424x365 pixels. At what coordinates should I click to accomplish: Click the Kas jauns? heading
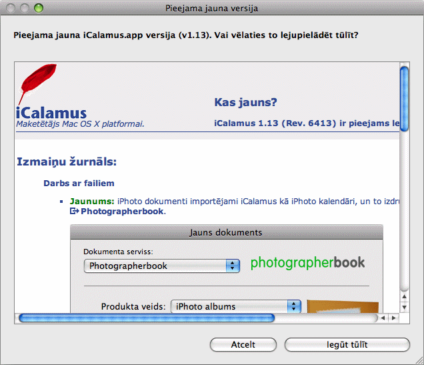coord(245,102)
